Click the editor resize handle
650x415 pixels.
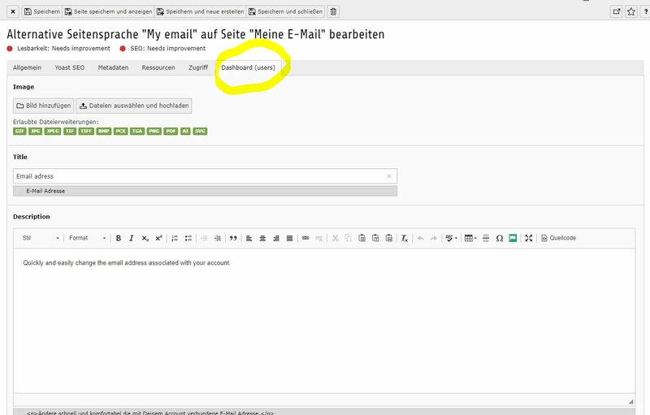[630, 401]
